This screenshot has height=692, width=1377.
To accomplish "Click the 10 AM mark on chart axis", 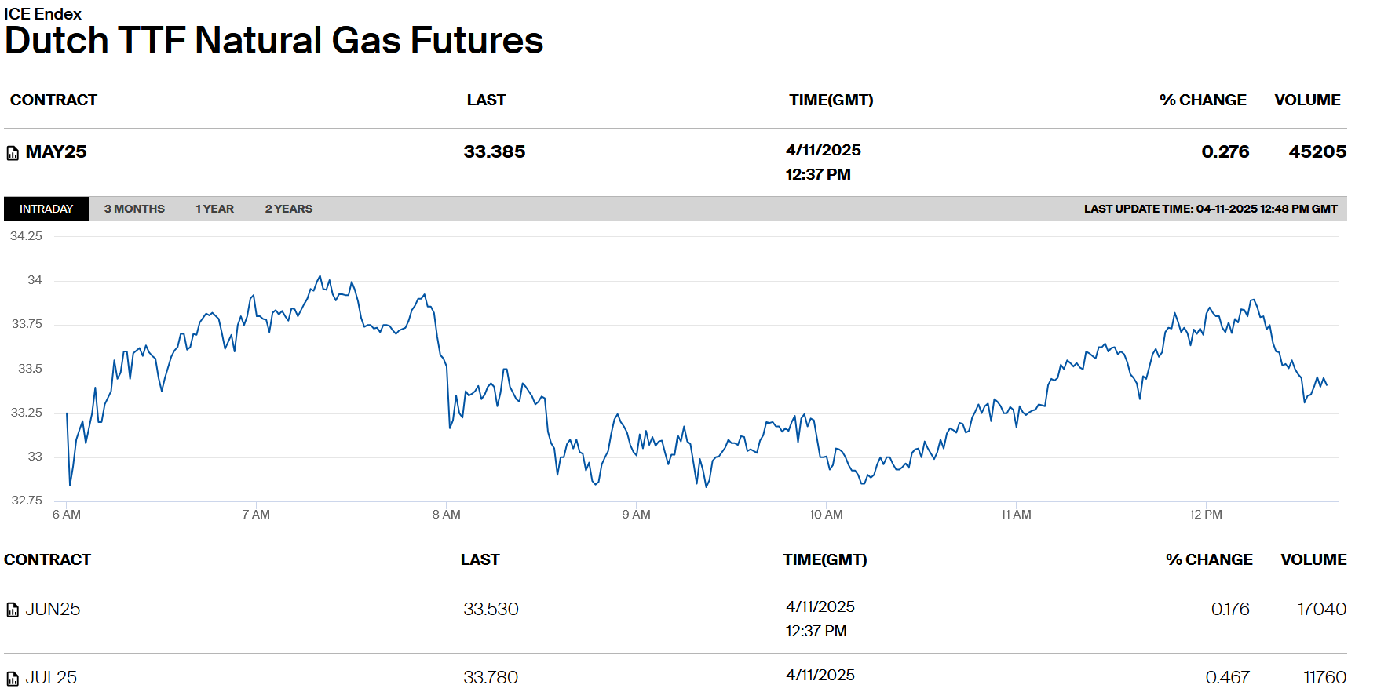I will tap(826, 515).
